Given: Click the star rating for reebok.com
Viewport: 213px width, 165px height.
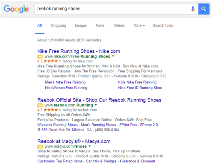Looking at the screenshot, I should coord(52,110).
